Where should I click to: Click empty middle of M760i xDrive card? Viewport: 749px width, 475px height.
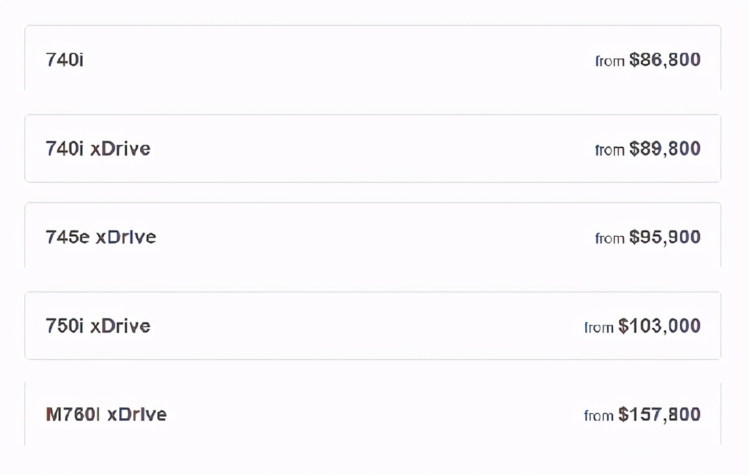pyautogui.click(x=372, y=415)
